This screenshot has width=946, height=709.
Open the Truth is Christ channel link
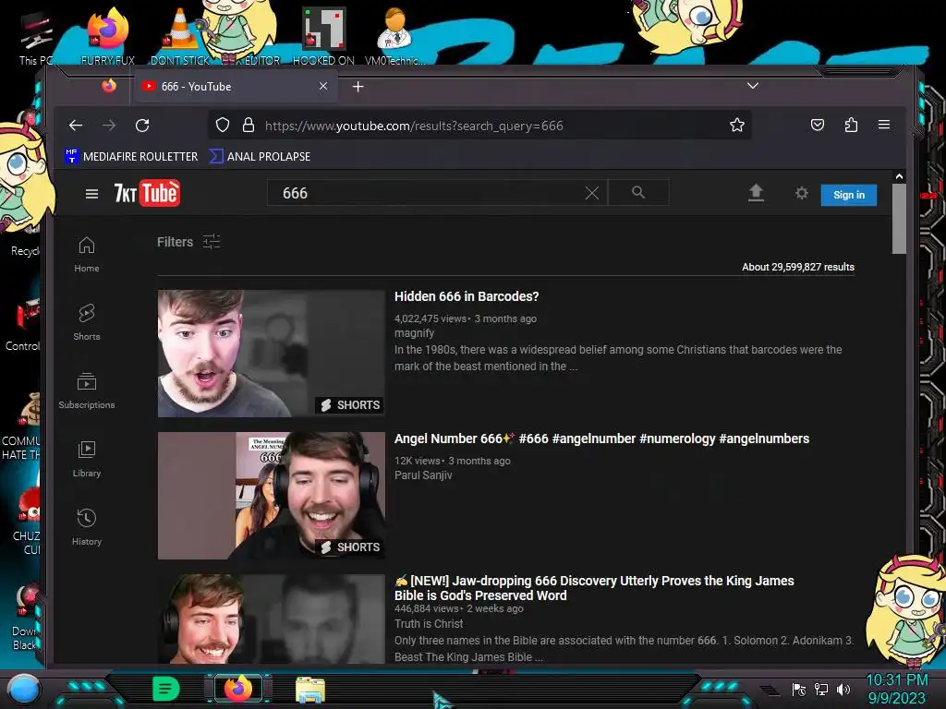429,624
